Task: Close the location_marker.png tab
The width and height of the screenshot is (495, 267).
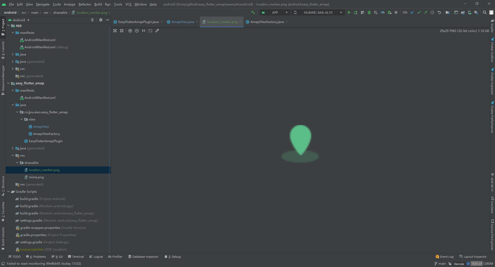Action: point(241,22)
